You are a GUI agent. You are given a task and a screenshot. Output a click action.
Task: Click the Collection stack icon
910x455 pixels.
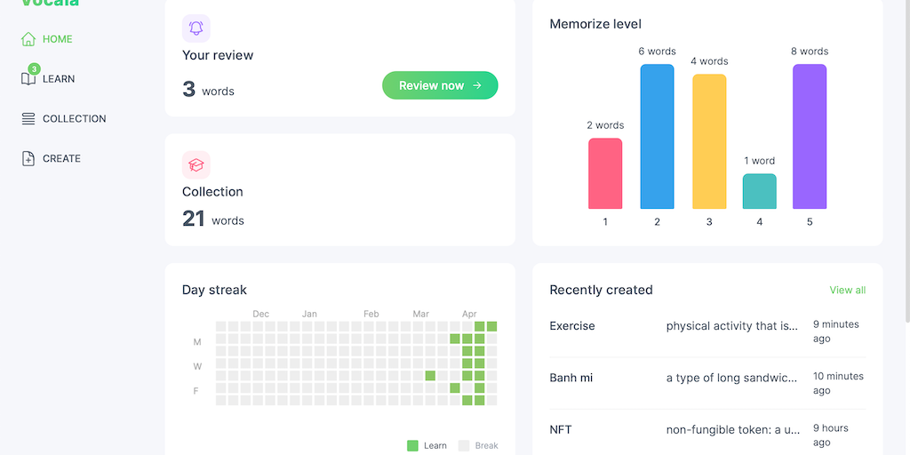point(28,119)
